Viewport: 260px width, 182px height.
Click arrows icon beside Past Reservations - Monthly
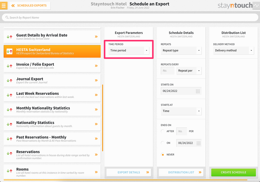9,139
